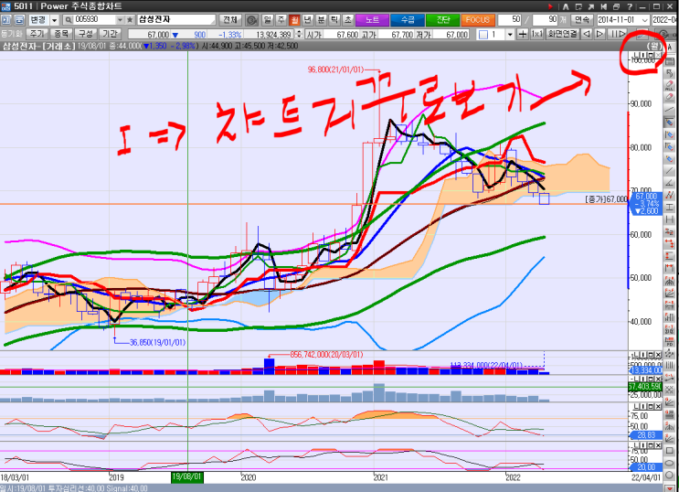
Task: Select the trend line drawing tool
Action: pyautogui.click(x=670, y=110)
